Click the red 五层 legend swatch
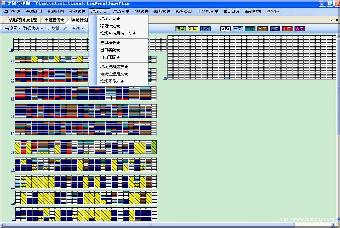The image size is (340, 228). coord(287,29)
